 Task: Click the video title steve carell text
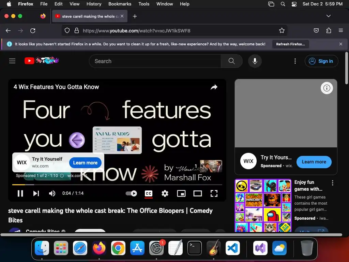coord(110,215)
